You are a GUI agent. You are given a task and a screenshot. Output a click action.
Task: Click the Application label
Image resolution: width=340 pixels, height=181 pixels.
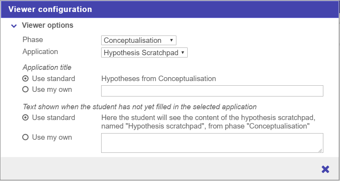[40, 52]
